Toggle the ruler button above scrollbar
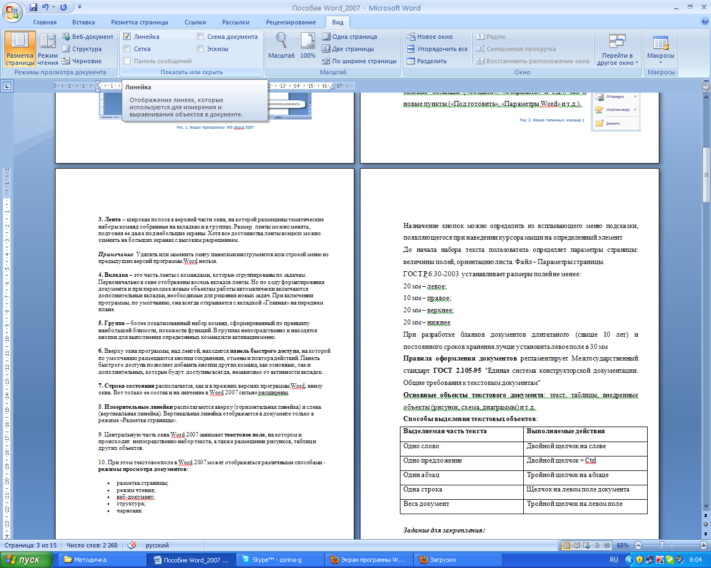Viewport: 711px width, 568px height. click(706, 87)
